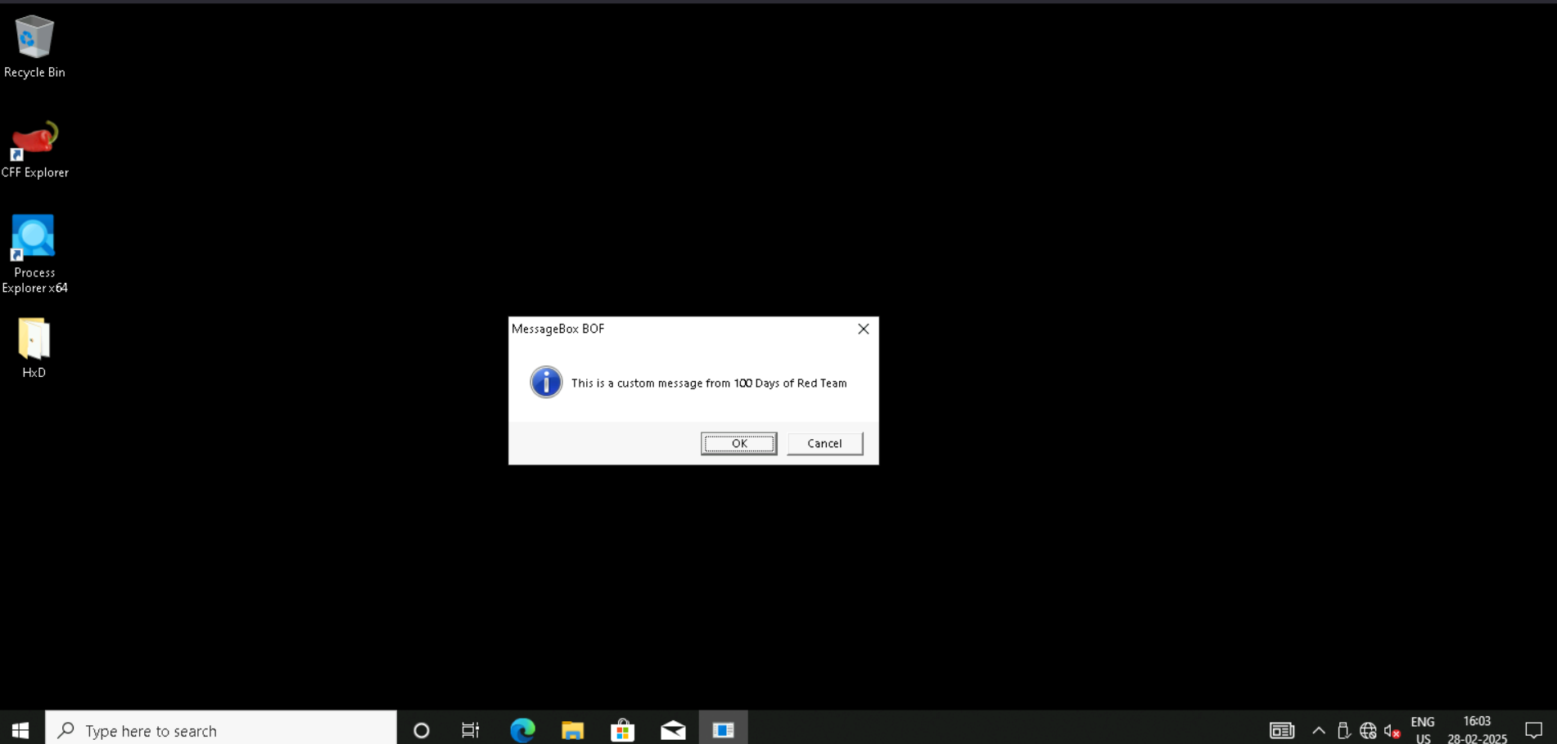This screenshot has width=1557, height=744.
Task: Open File Explorer from the taskbar
Action: click(572, 730)
